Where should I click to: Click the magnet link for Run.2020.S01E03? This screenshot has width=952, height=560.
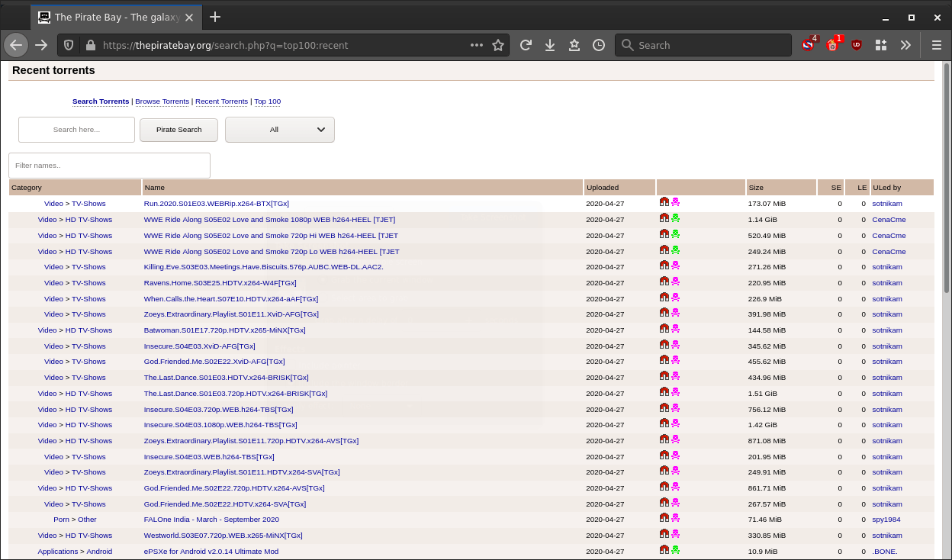663,202
